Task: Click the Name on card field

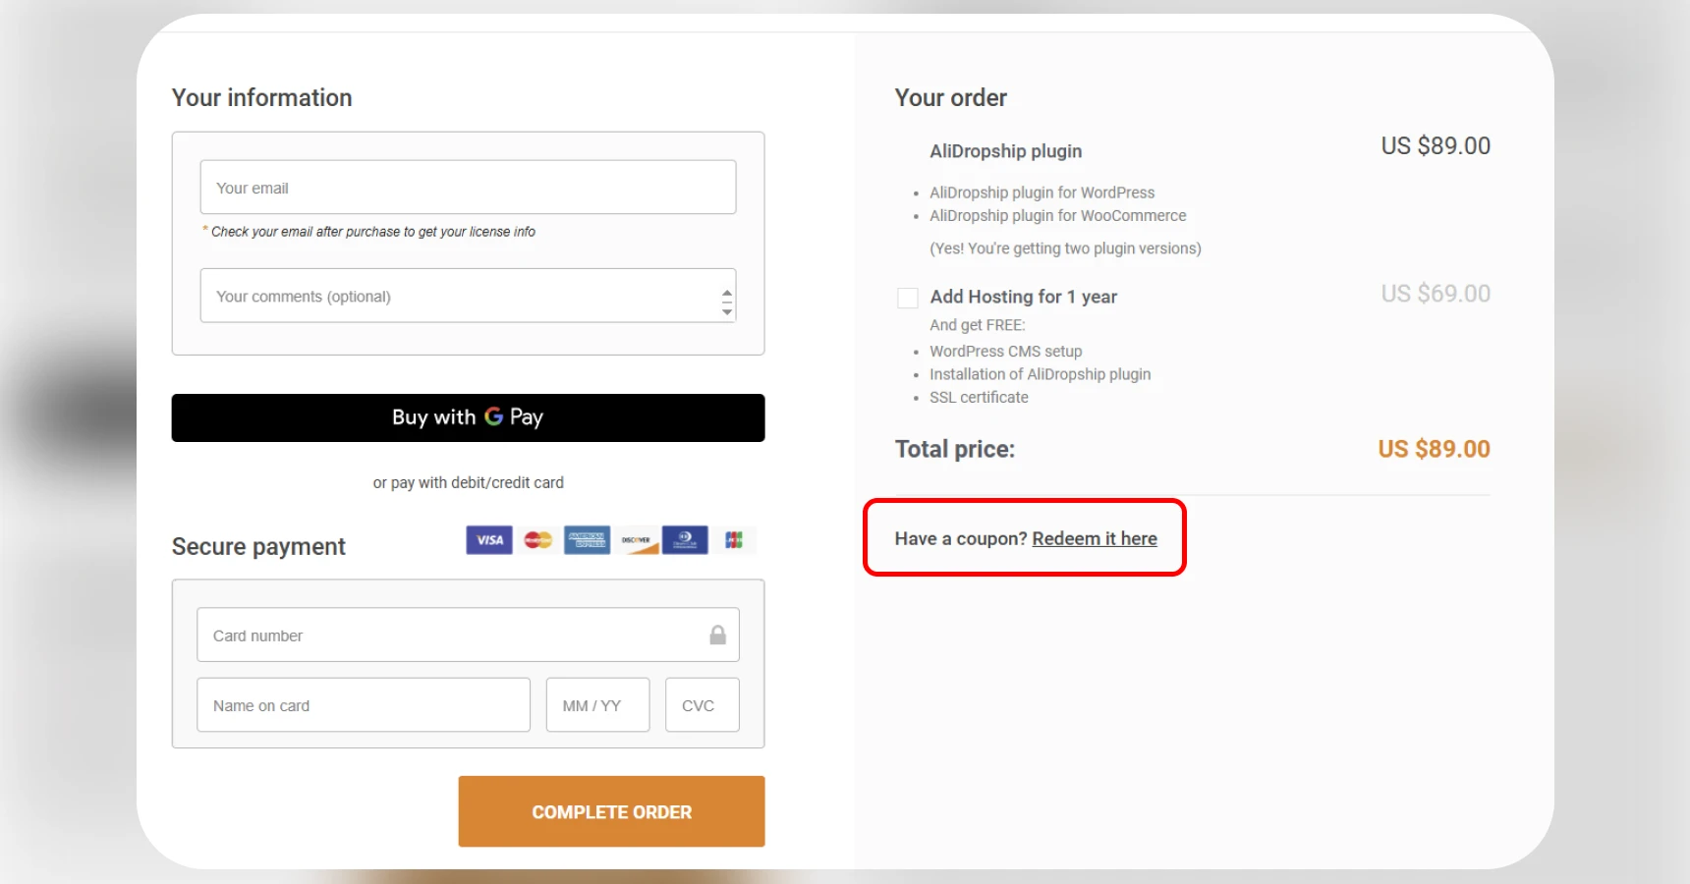Action: click(364, 704)
